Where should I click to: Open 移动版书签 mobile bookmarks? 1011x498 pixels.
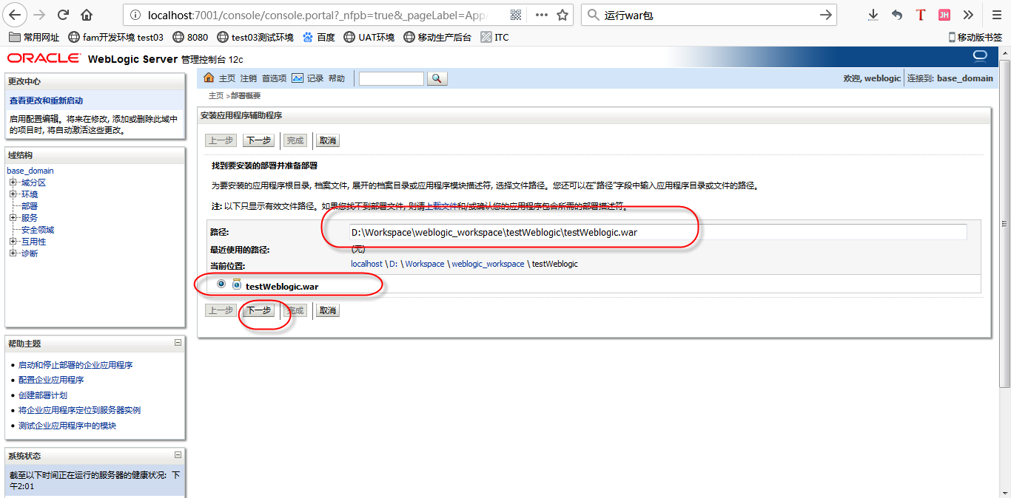[x=975, y=37]
